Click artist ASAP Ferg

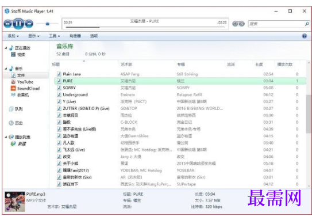click(x=130, y=74)
